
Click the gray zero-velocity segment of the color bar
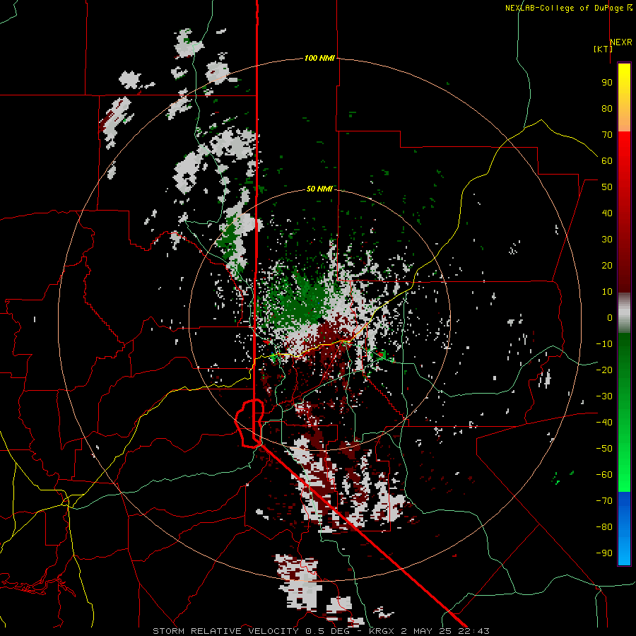[624, 313]
